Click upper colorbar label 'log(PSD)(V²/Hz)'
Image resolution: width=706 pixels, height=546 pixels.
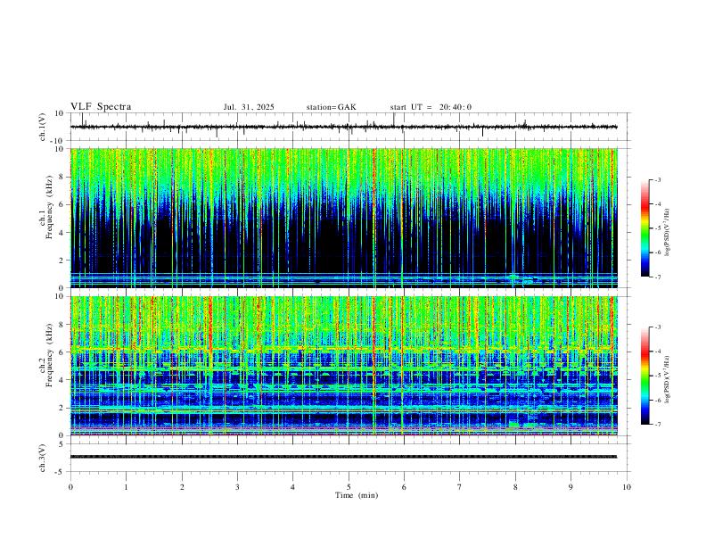click(x=668, y=233)
